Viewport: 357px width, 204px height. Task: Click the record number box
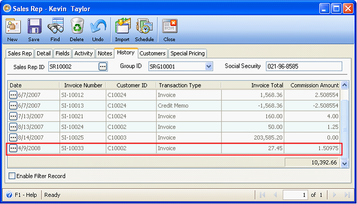point(295,195)
